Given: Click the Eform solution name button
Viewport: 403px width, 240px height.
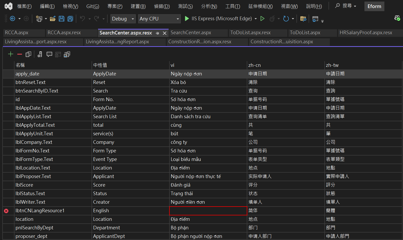Looking at the screenshot, I should (374, 6).
